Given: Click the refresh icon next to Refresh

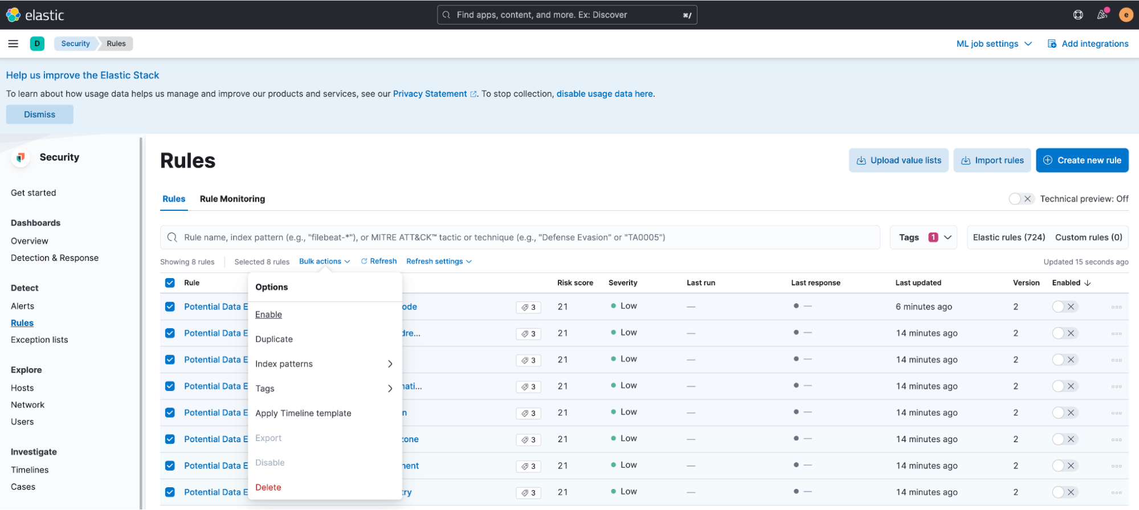Looking at the screenshot, I should tap(364, 261).
